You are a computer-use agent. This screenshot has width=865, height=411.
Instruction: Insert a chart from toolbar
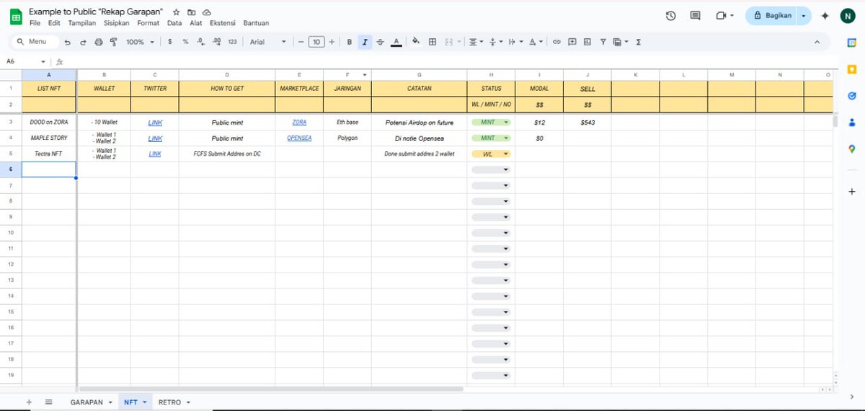pyautogui.click(x=587, y=42)
